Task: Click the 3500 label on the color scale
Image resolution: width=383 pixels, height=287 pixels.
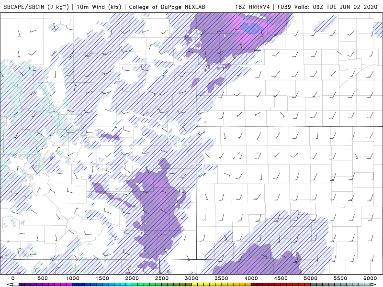Action: (x=221, y=278)
